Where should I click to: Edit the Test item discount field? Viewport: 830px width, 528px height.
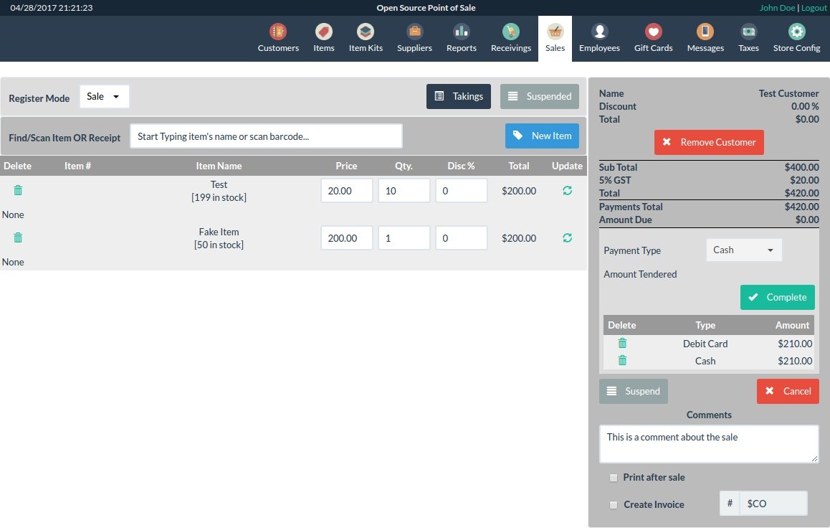(x=461, y=191)
